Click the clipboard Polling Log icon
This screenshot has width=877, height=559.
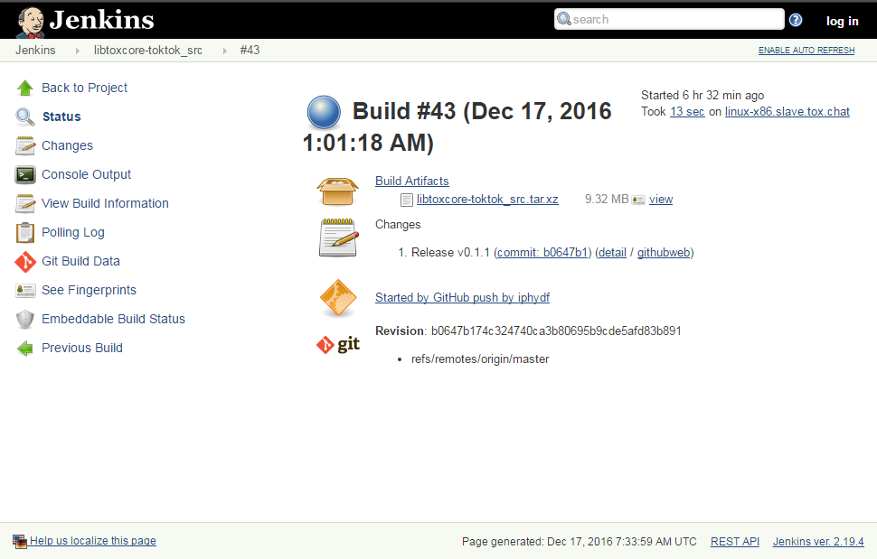(x=25, y=233)
